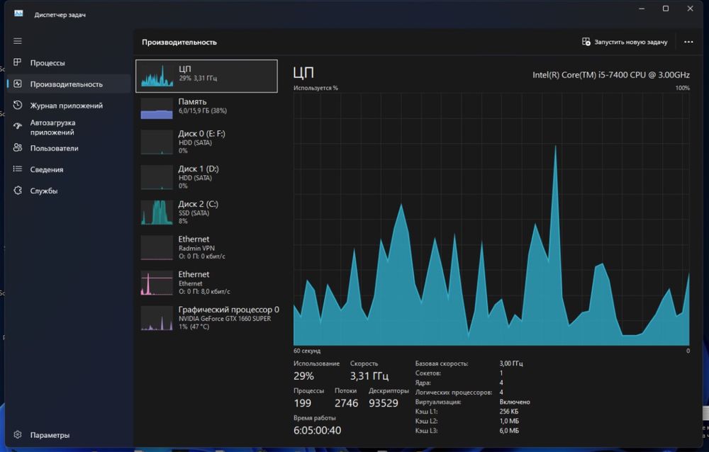Screen dimensions: 709x452
Task: Open the three-dots more options menu
Action: coord(688,42)
